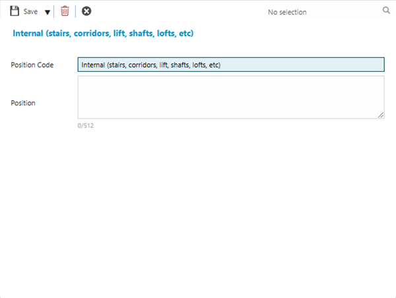Image resolution: width=396 pixels, height=298 pixels.
Task: Open the Save options dropdown arrow
Action: [x=47, y=12]
